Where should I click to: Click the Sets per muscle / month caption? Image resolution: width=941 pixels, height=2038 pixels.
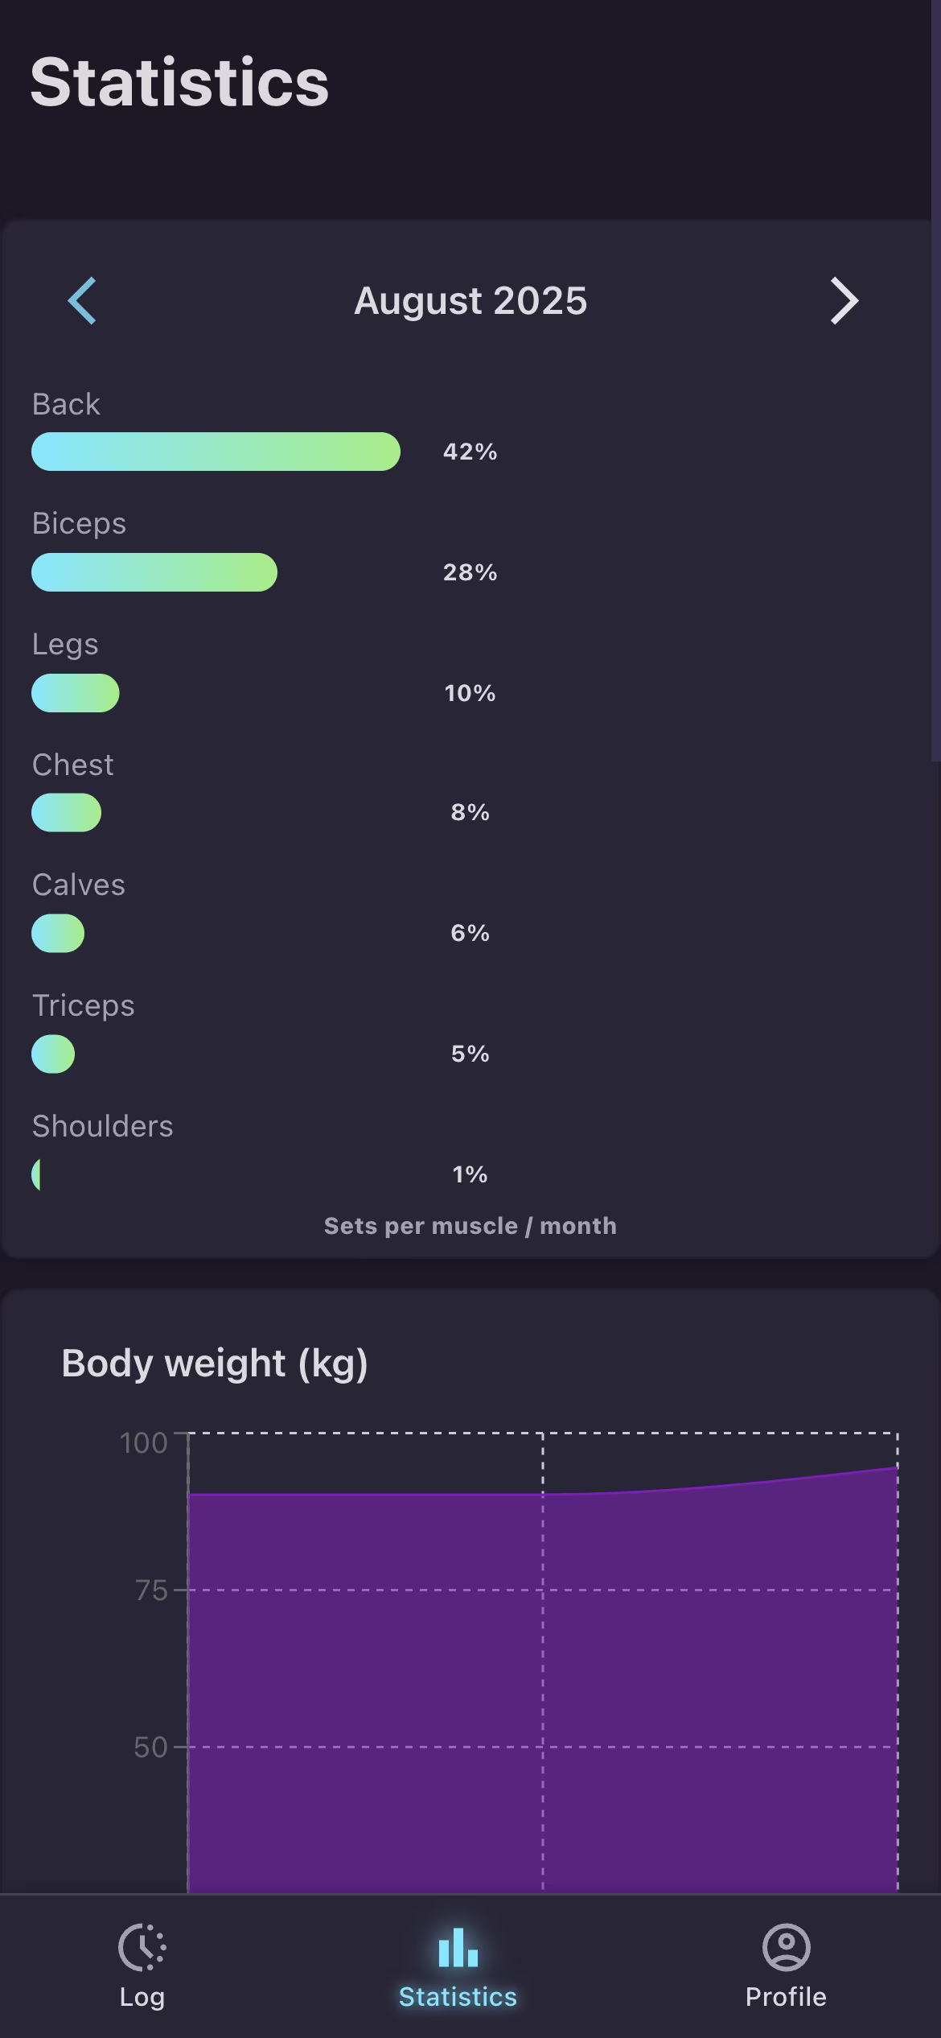click(470, 1226)
